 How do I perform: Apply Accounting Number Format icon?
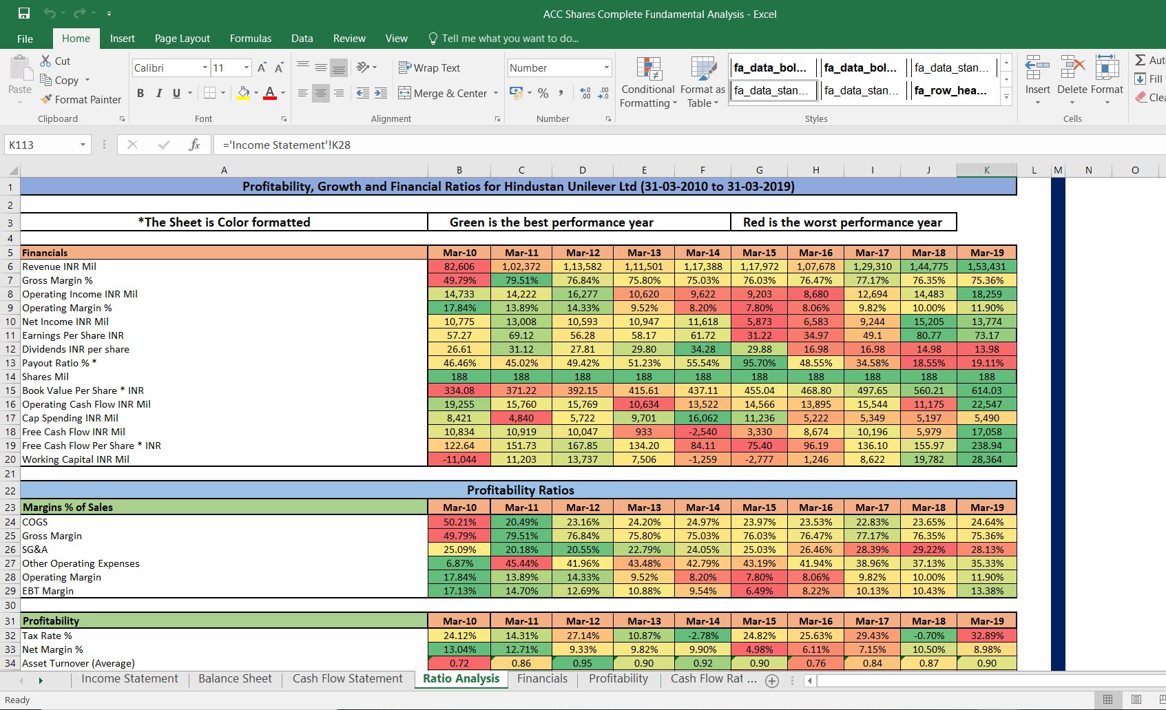click(x=516, y=92)
